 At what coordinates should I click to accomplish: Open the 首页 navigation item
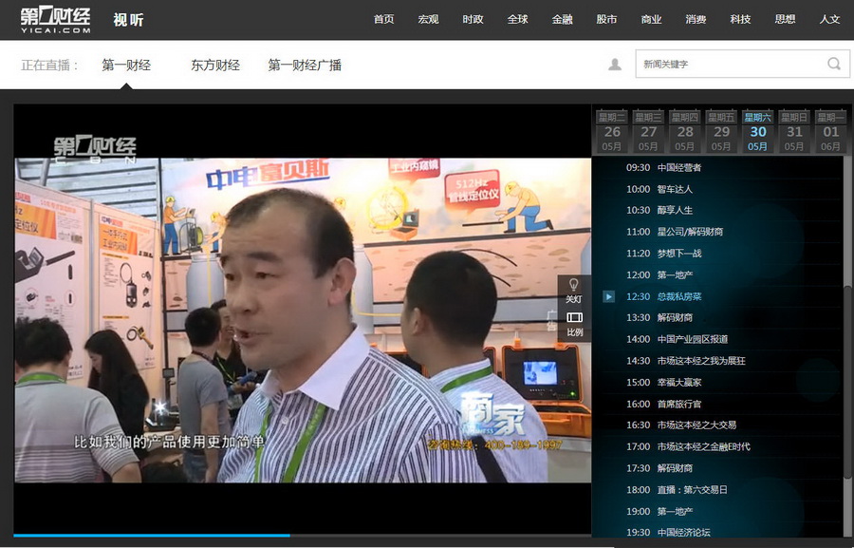383,20
